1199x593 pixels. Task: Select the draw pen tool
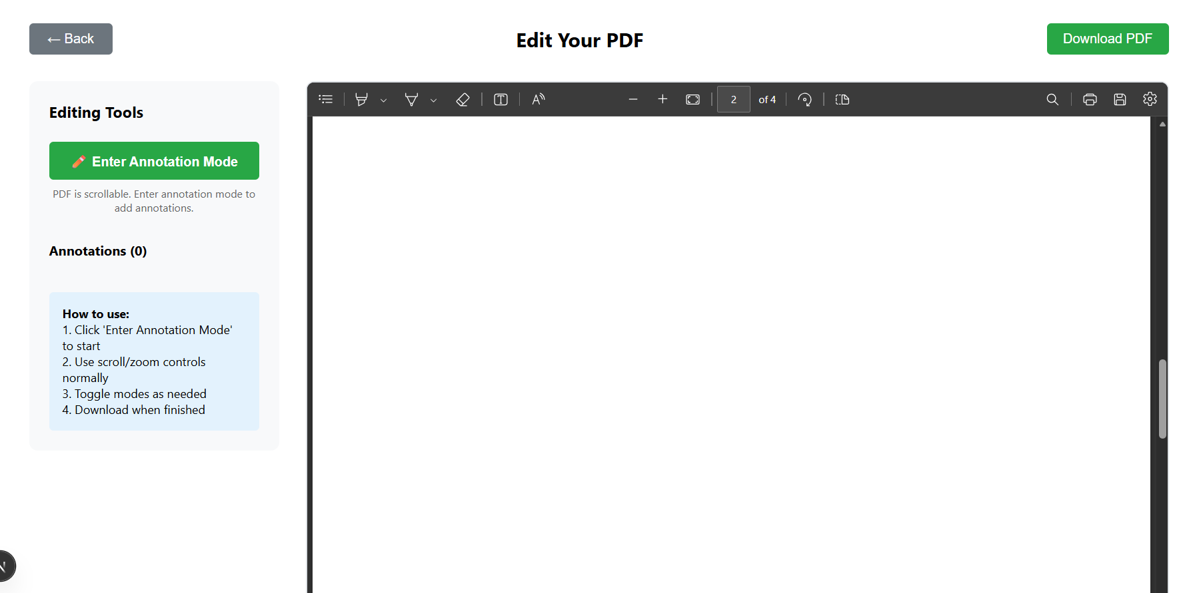point(411,99)
